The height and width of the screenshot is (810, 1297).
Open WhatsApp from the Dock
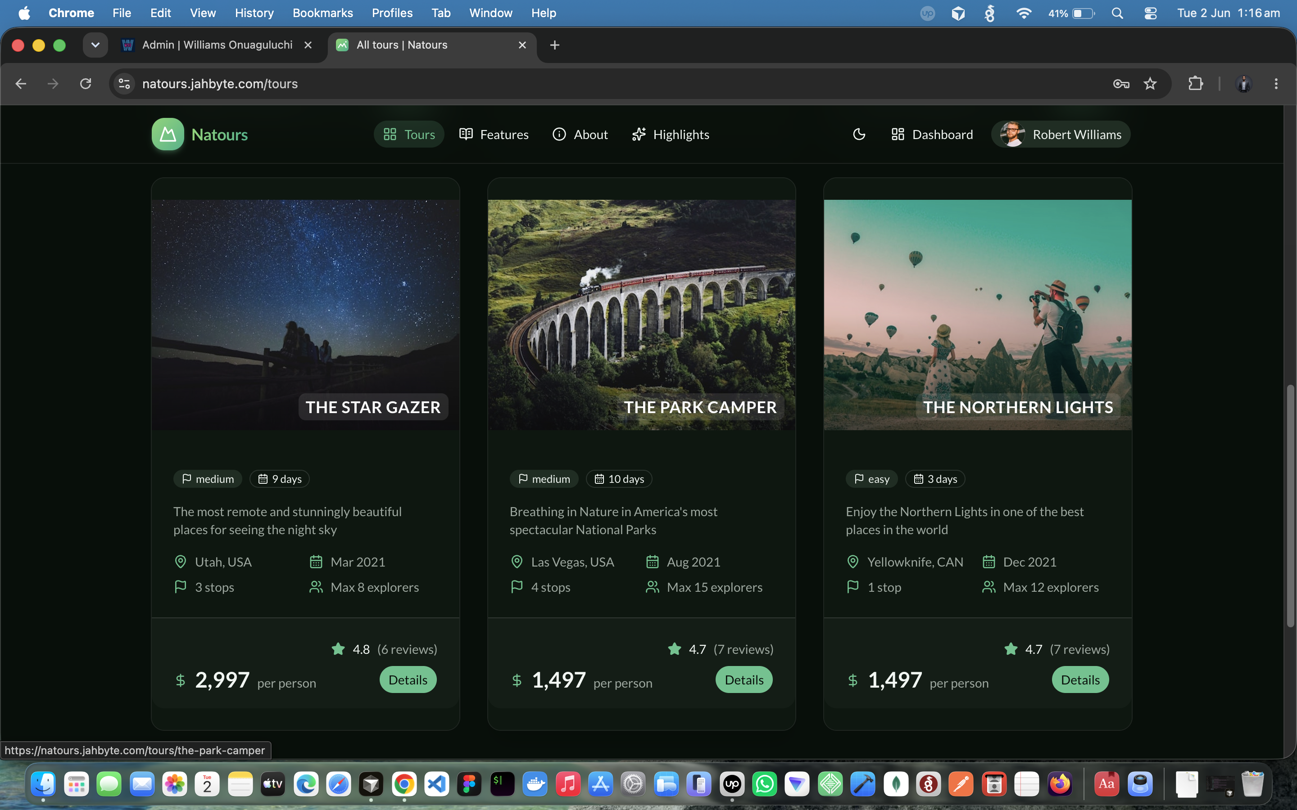[x=765, y=785]
